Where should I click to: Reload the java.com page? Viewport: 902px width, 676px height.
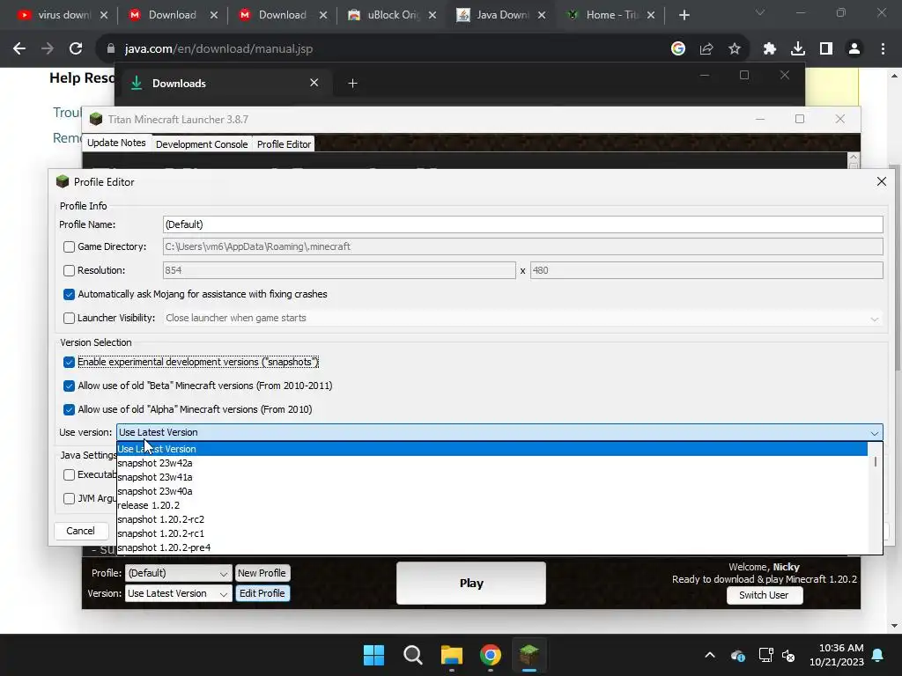76,49
